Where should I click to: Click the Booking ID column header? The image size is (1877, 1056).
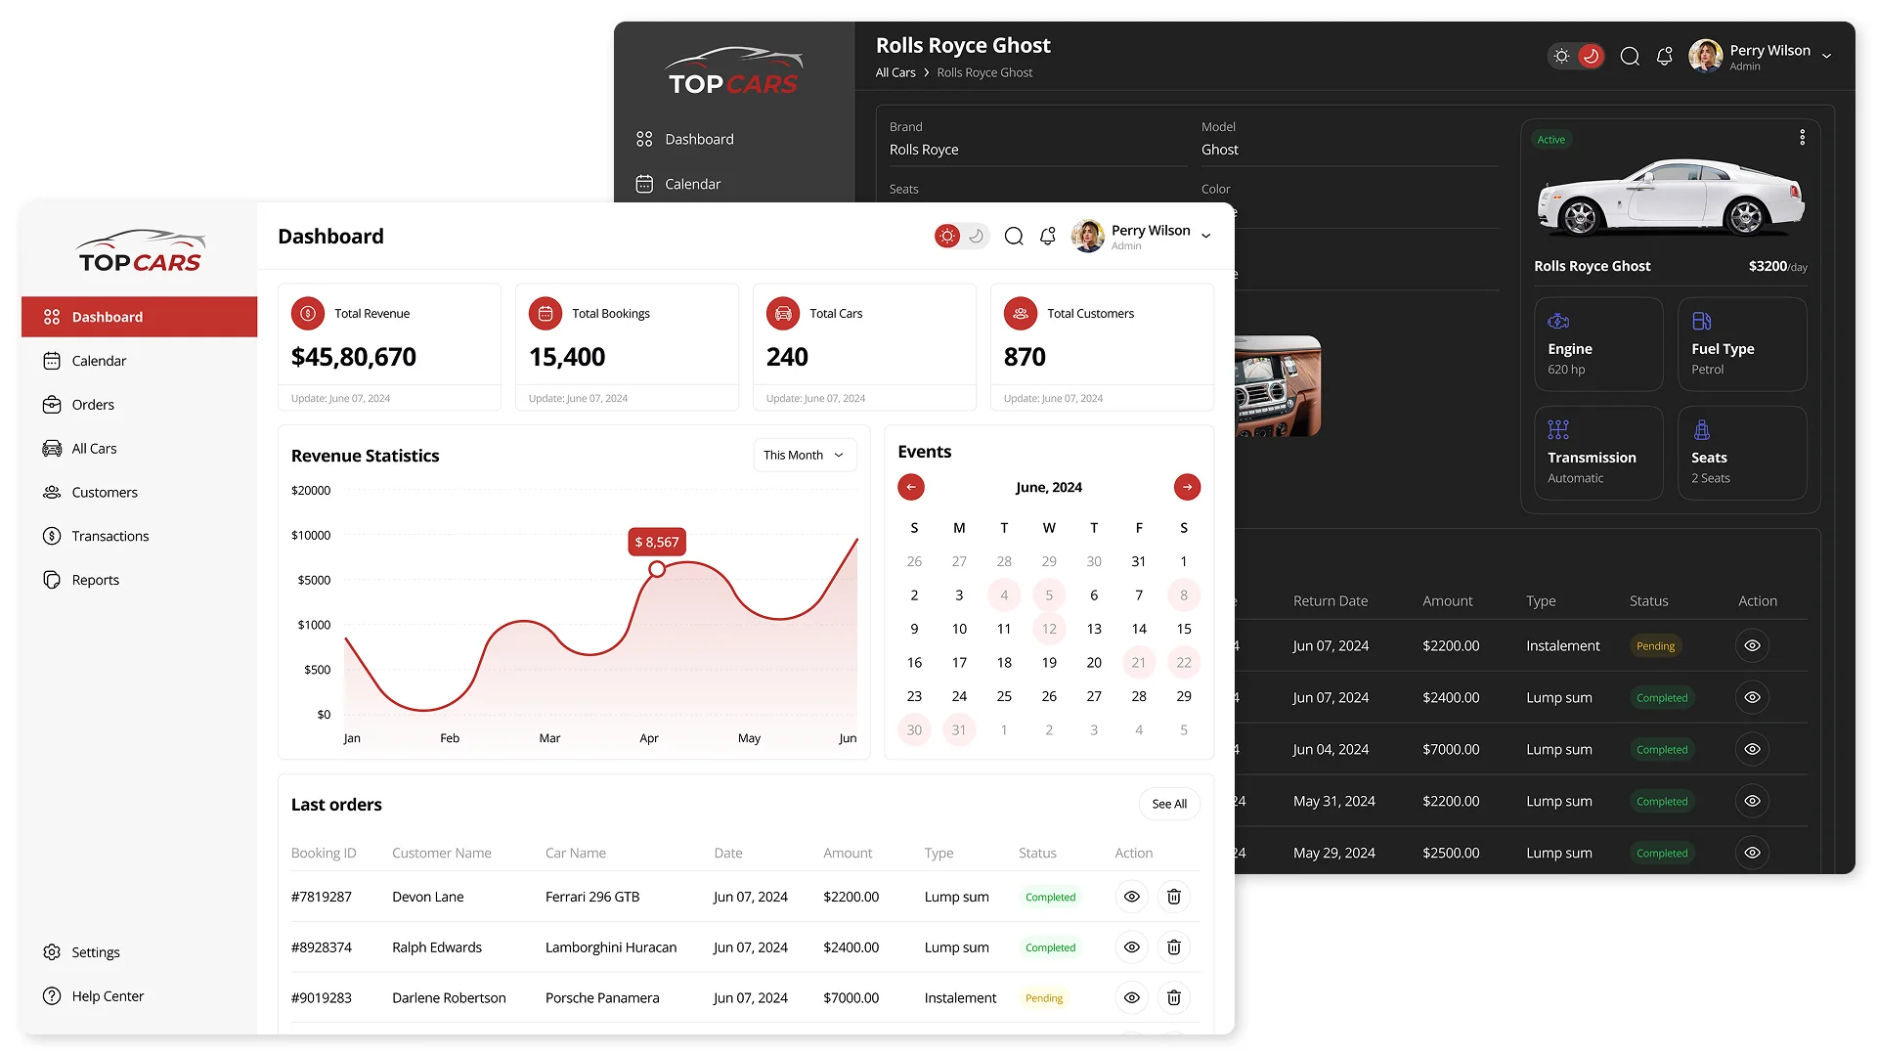324,854
